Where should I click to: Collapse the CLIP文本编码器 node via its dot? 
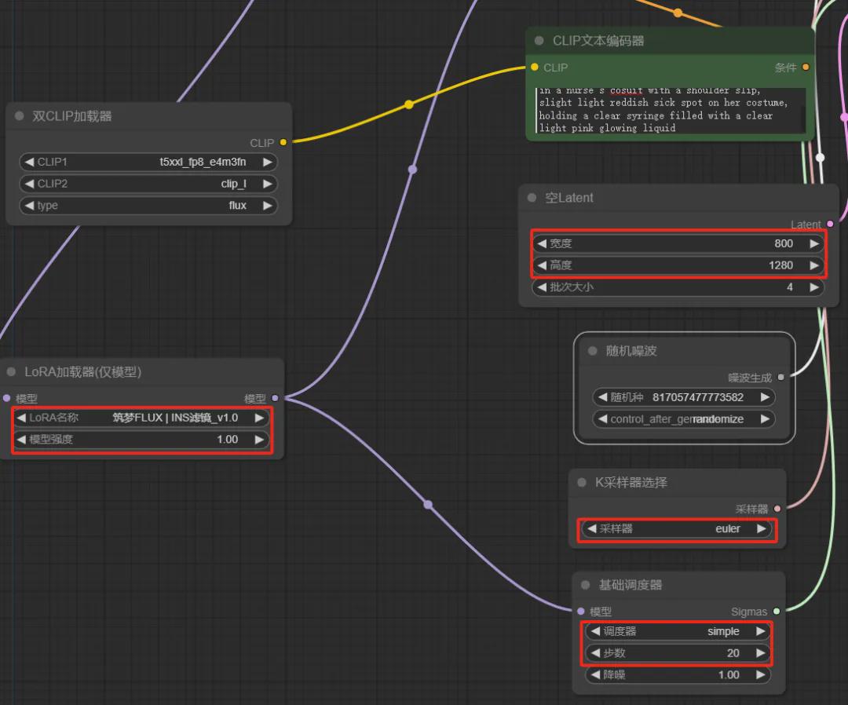tap(539, 41)
